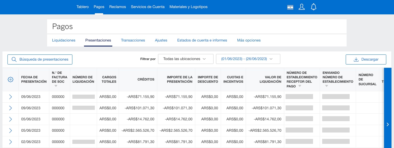Expand the 05/06/2023 row with ARS$14.762,00
The height and width of the screenshot is (148, 394).
(11, 119)
